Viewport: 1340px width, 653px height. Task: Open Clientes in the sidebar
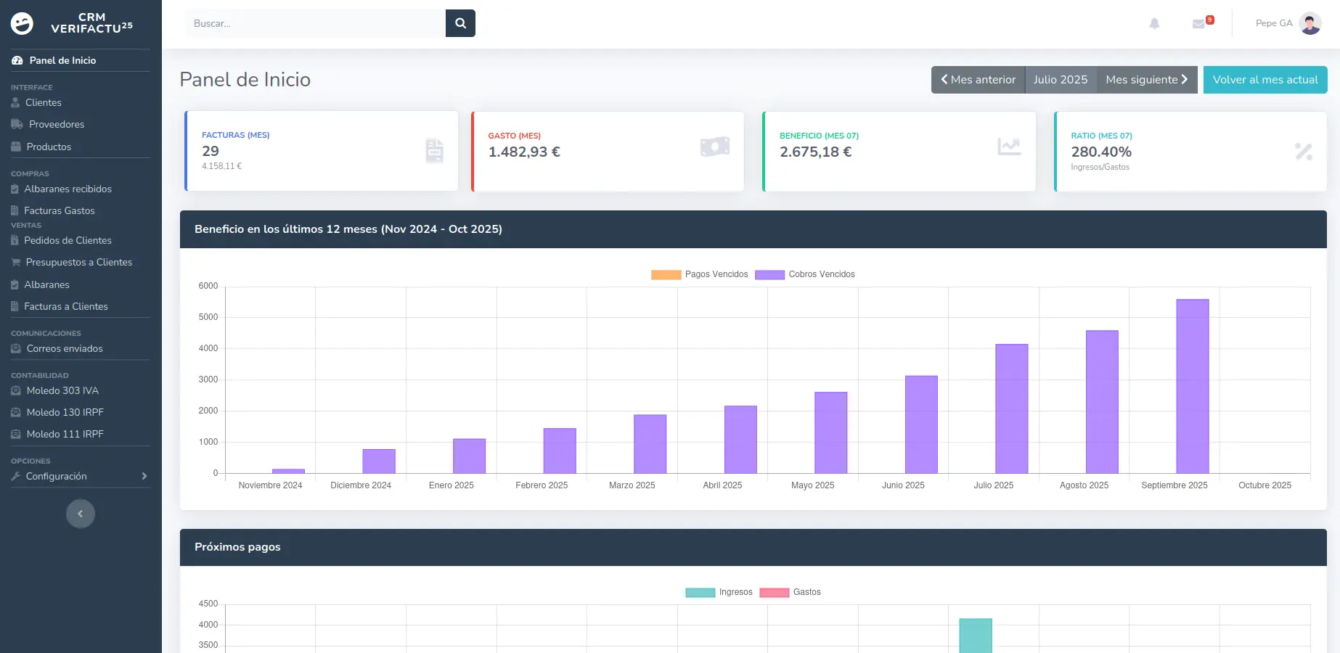(x=43, y=102)
